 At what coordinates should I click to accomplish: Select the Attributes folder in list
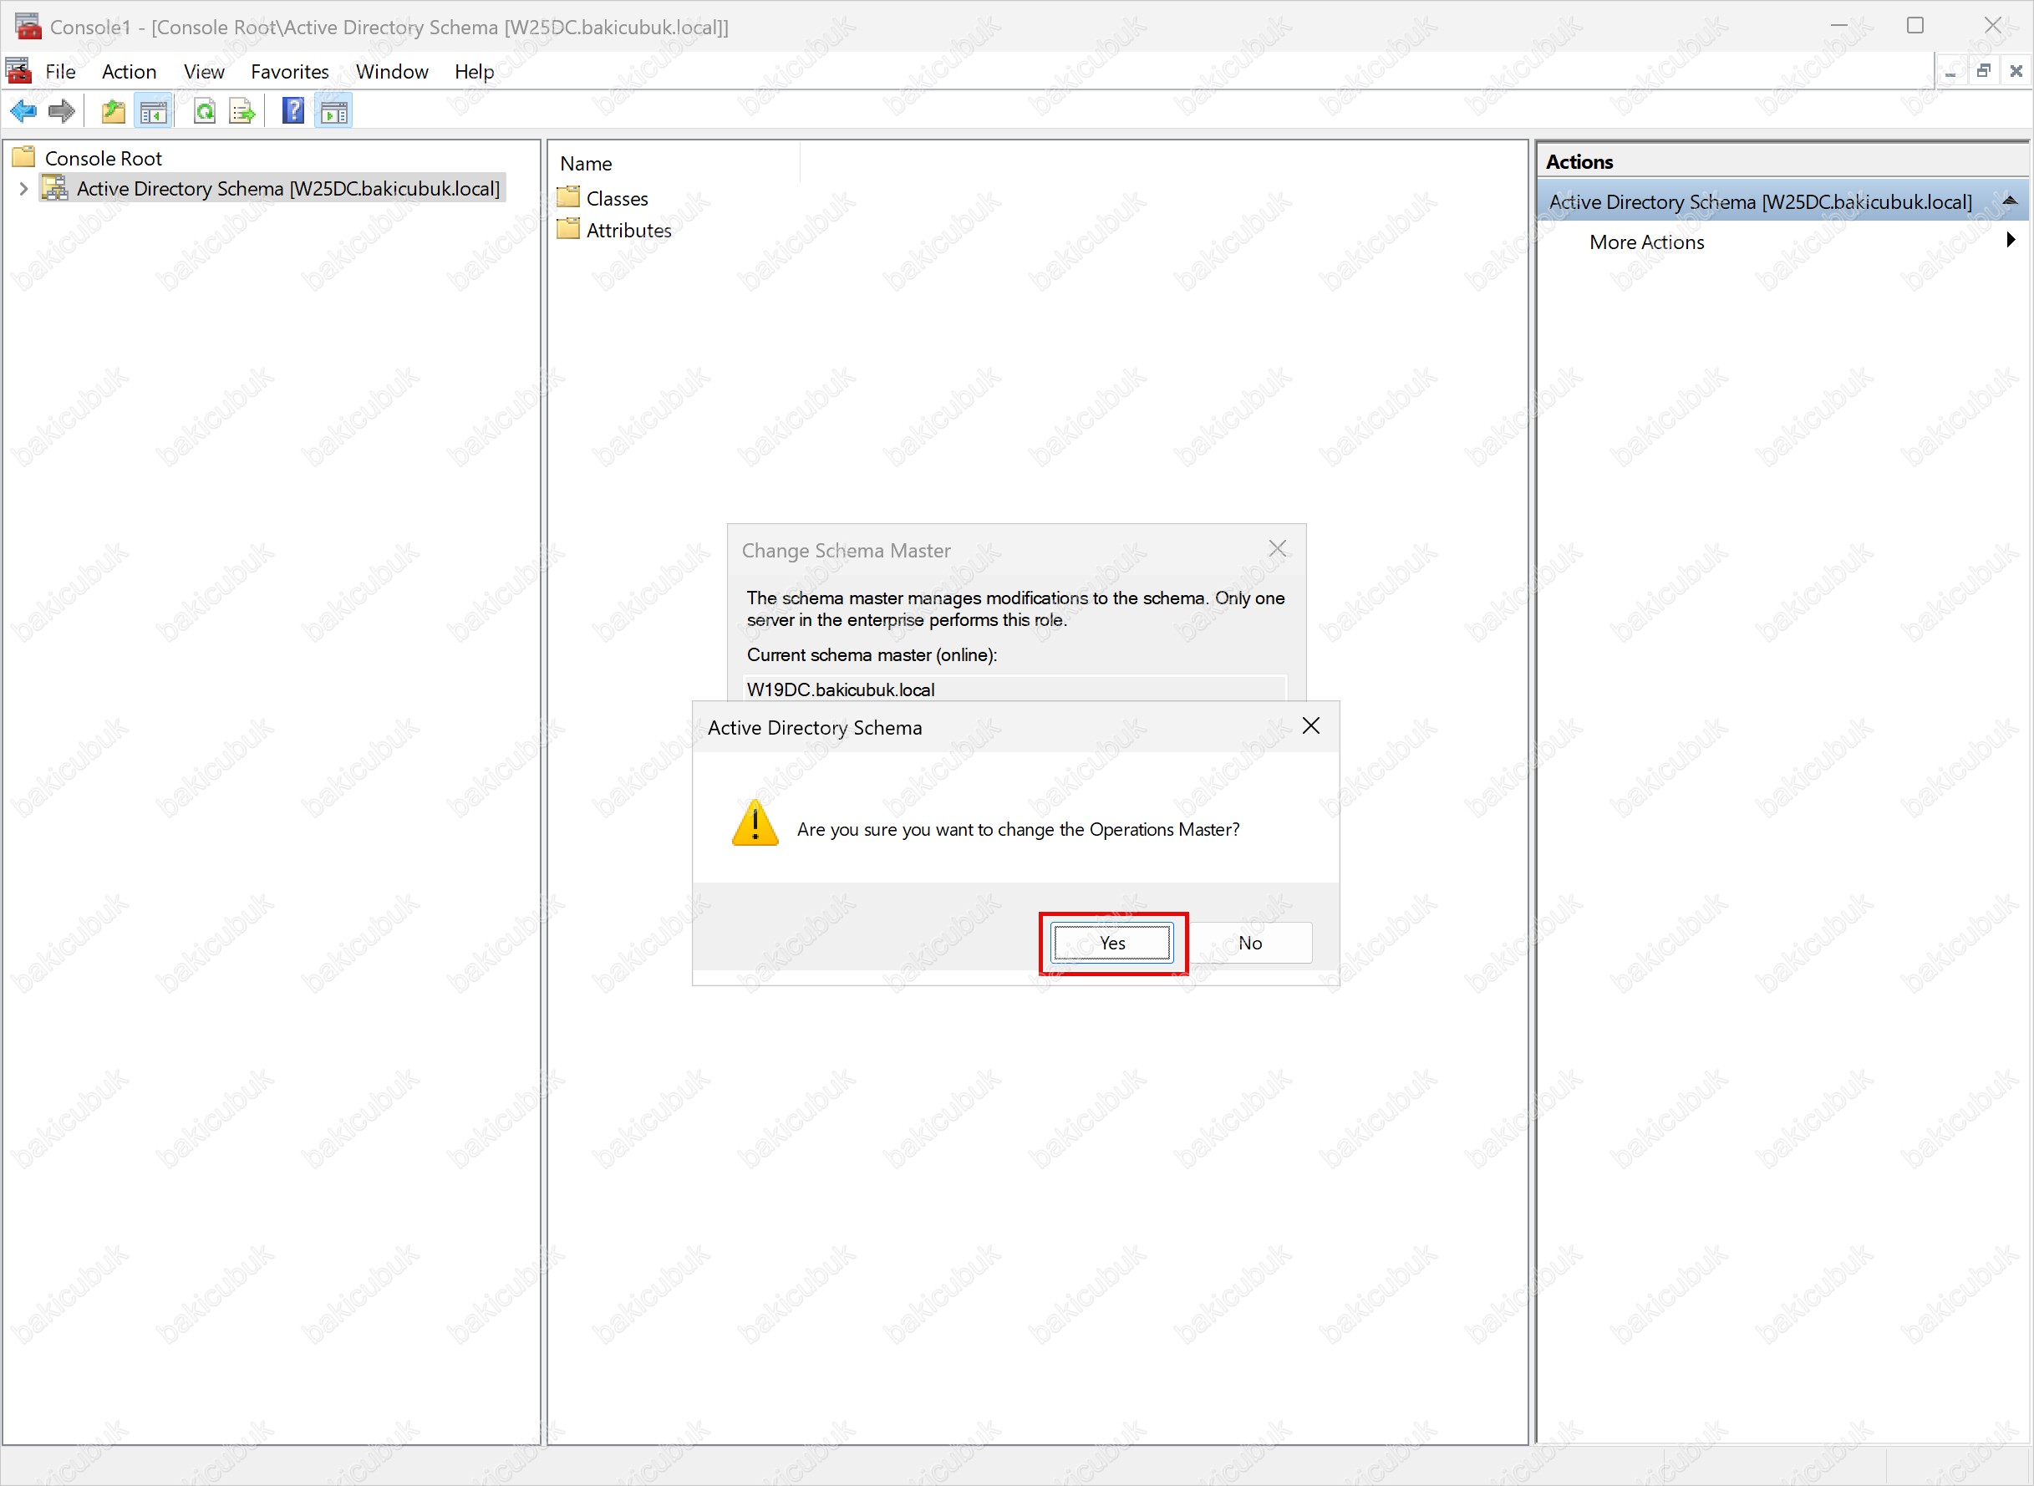pos(628,231)
